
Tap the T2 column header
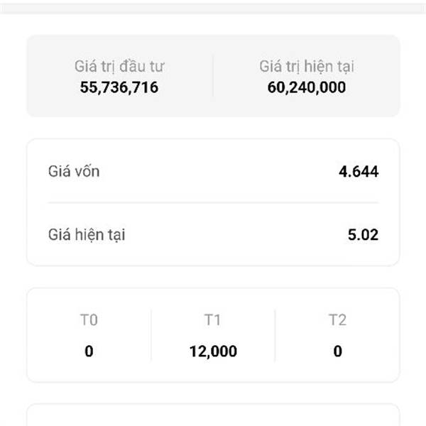click(x=337, y=320)
